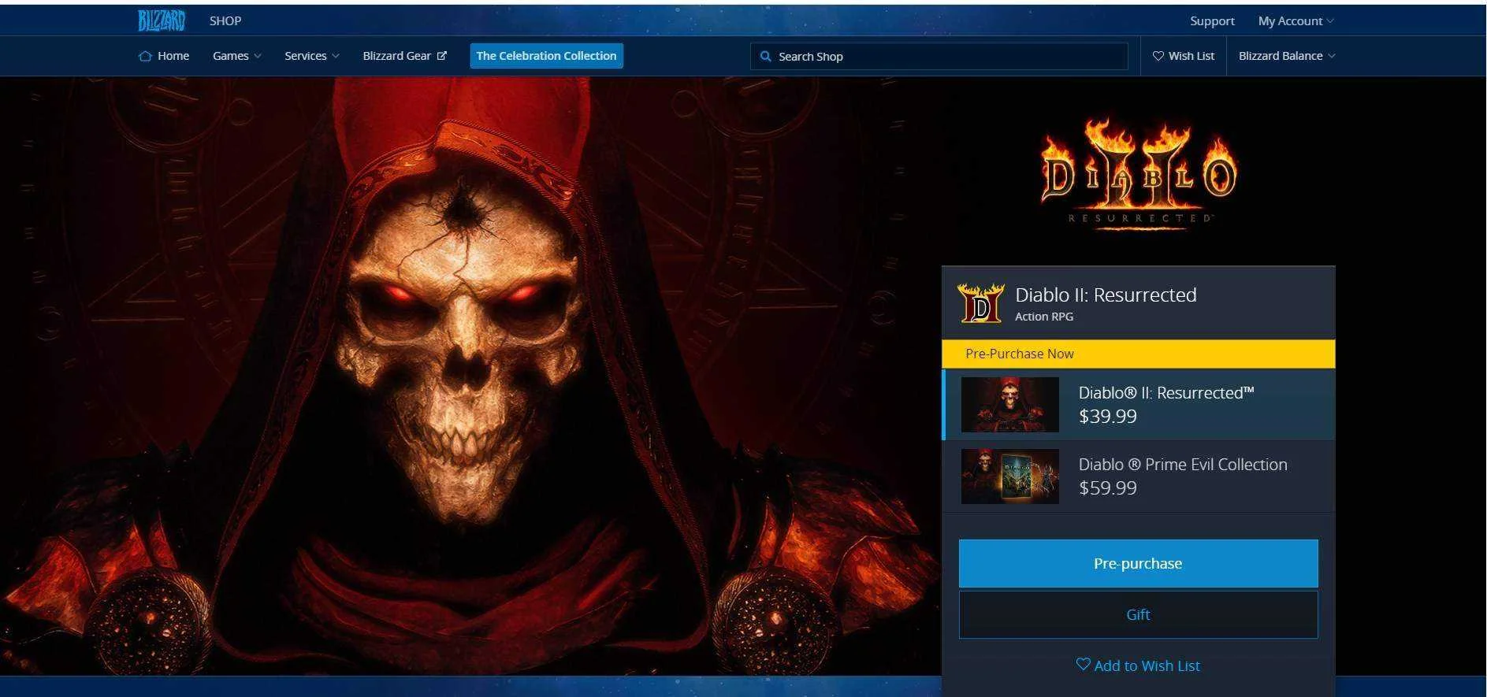1487x697 pixels.
Task: Go to the Home page
Action: (x=164, y=56)
